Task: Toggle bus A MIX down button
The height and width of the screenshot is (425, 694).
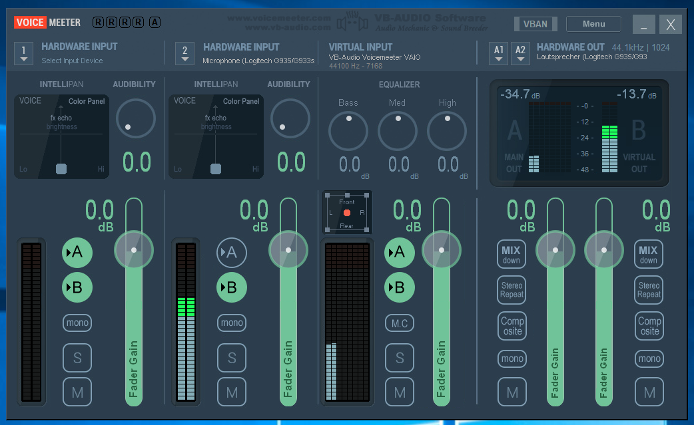Action: (x=512, y=254)
